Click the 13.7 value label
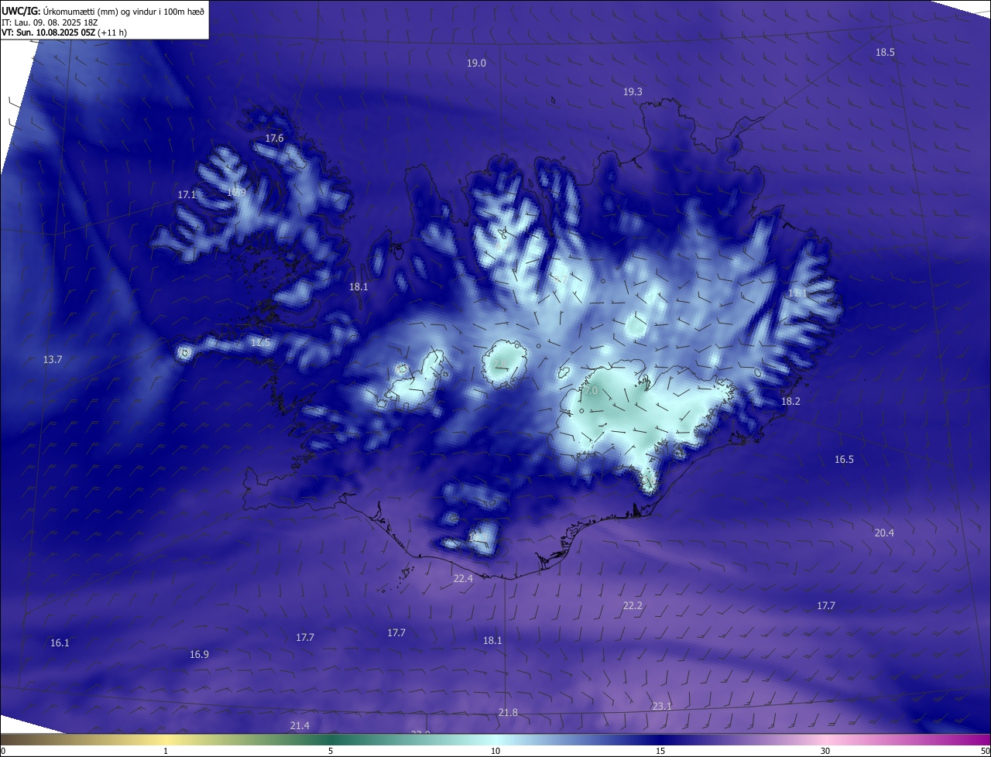The image size is (991, 757). pyautogui.click(x=53, y=360)
